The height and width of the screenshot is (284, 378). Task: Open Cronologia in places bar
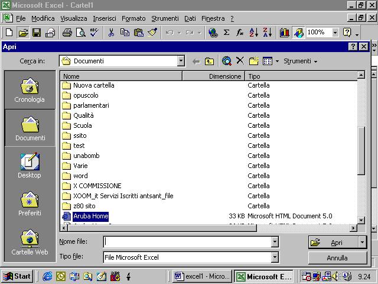point(30,90)
